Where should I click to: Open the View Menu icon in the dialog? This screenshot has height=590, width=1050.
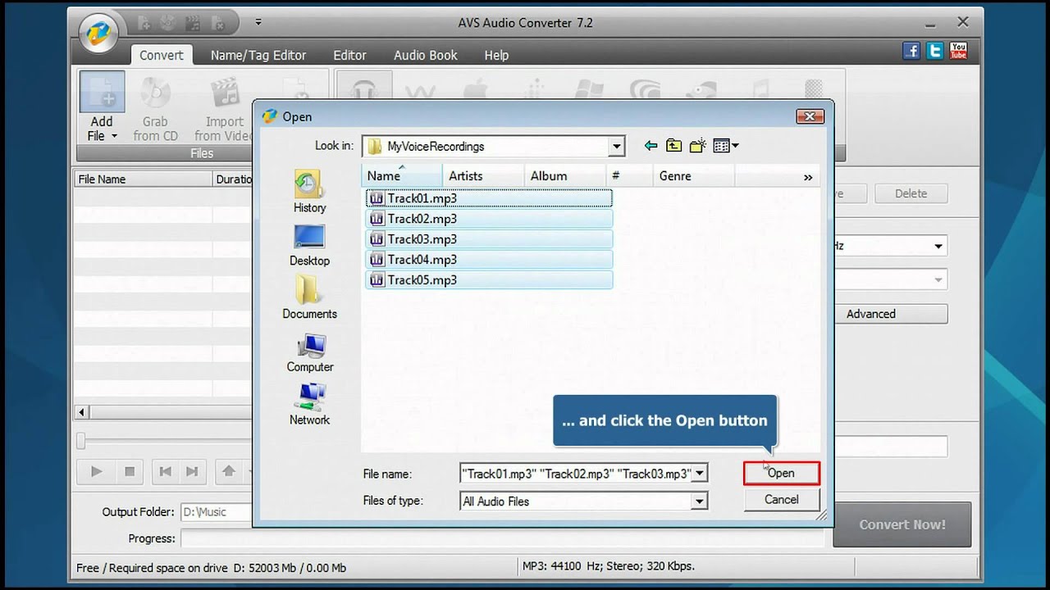coord(726,146)
